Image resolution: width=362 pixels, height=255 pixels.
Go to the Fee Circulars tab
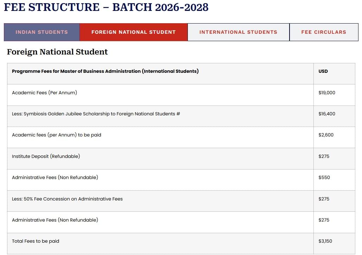pos(324,32)
